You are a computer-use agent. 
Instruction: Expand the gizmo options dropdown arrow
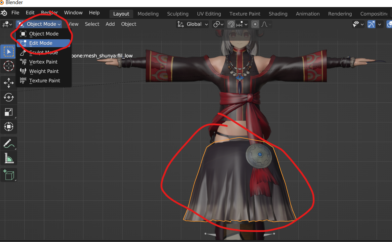pos(379,24)
